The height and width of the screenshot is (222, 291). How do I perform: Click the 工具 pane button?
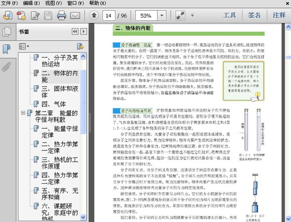point(229,16)
